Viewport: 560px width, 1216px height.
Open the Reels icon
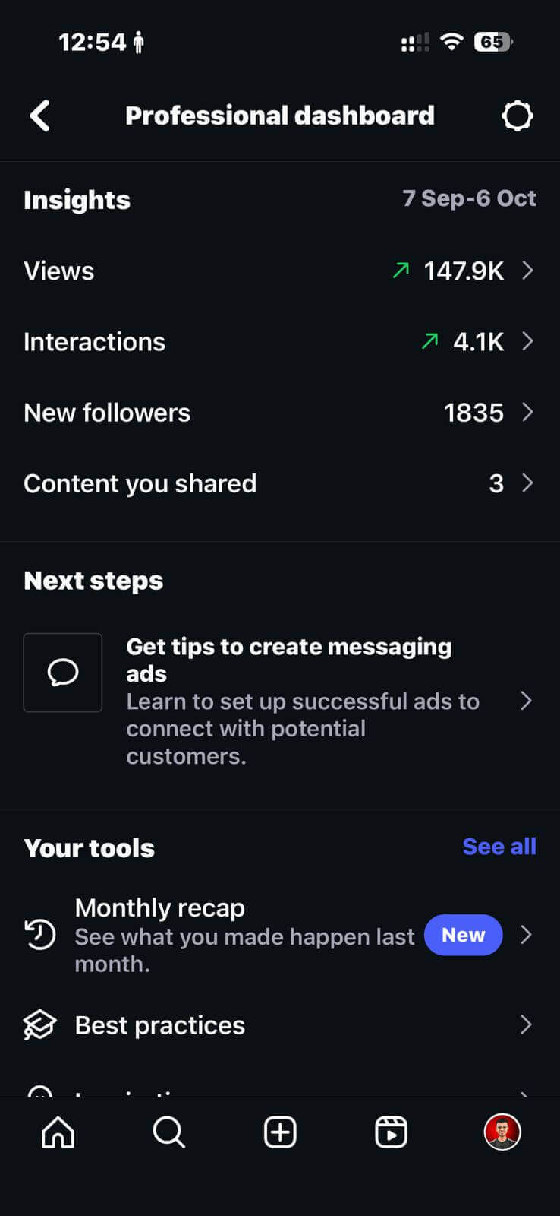(391, 1132)
